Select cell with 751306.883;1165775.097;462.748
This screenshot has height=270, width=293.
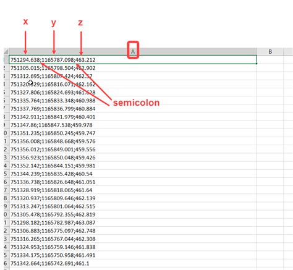click(x=133, y=230)
